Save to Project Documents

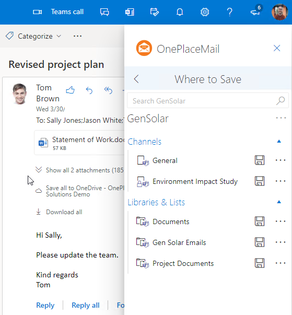(260, 263)
